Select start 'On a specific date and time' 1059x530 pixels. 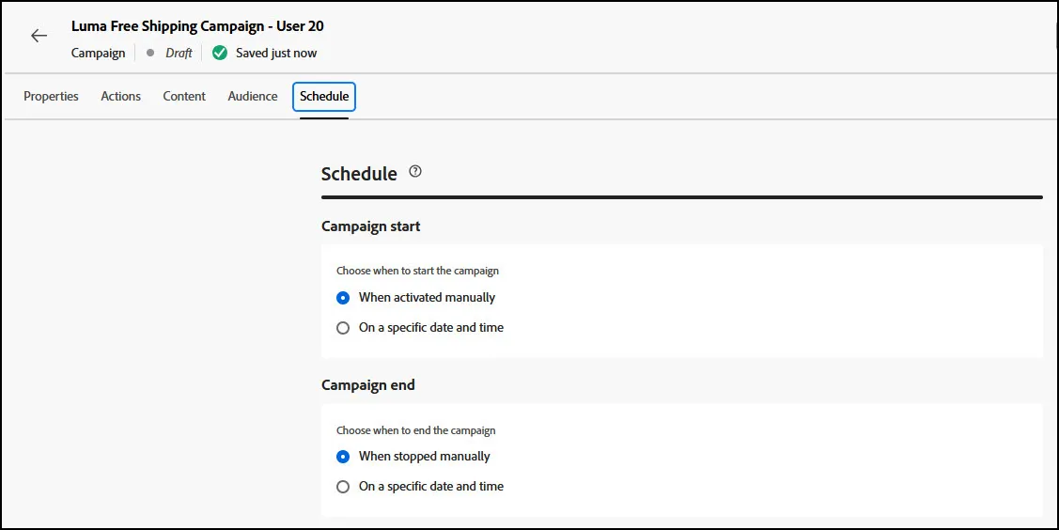343,328
